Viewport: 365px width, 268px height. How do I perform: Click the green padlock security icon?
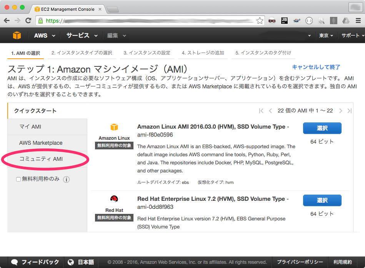[40, 21]
